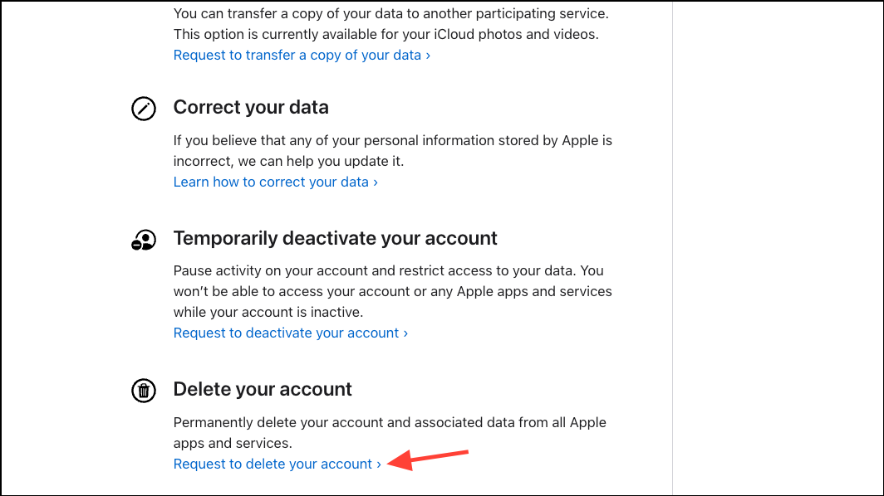This screenshot has height=496, width=884.
Task: Click the chevron after Learn how to correct your data
Action: [375, 182]
